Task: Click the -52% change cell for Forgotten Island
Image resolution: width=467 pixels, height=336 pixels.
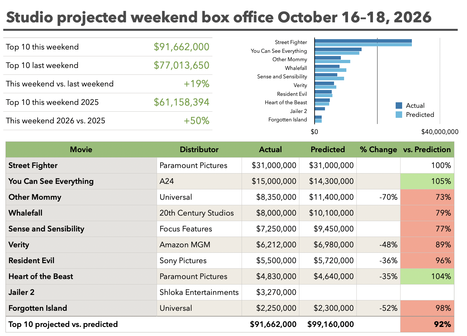Action: pos(378,308)
